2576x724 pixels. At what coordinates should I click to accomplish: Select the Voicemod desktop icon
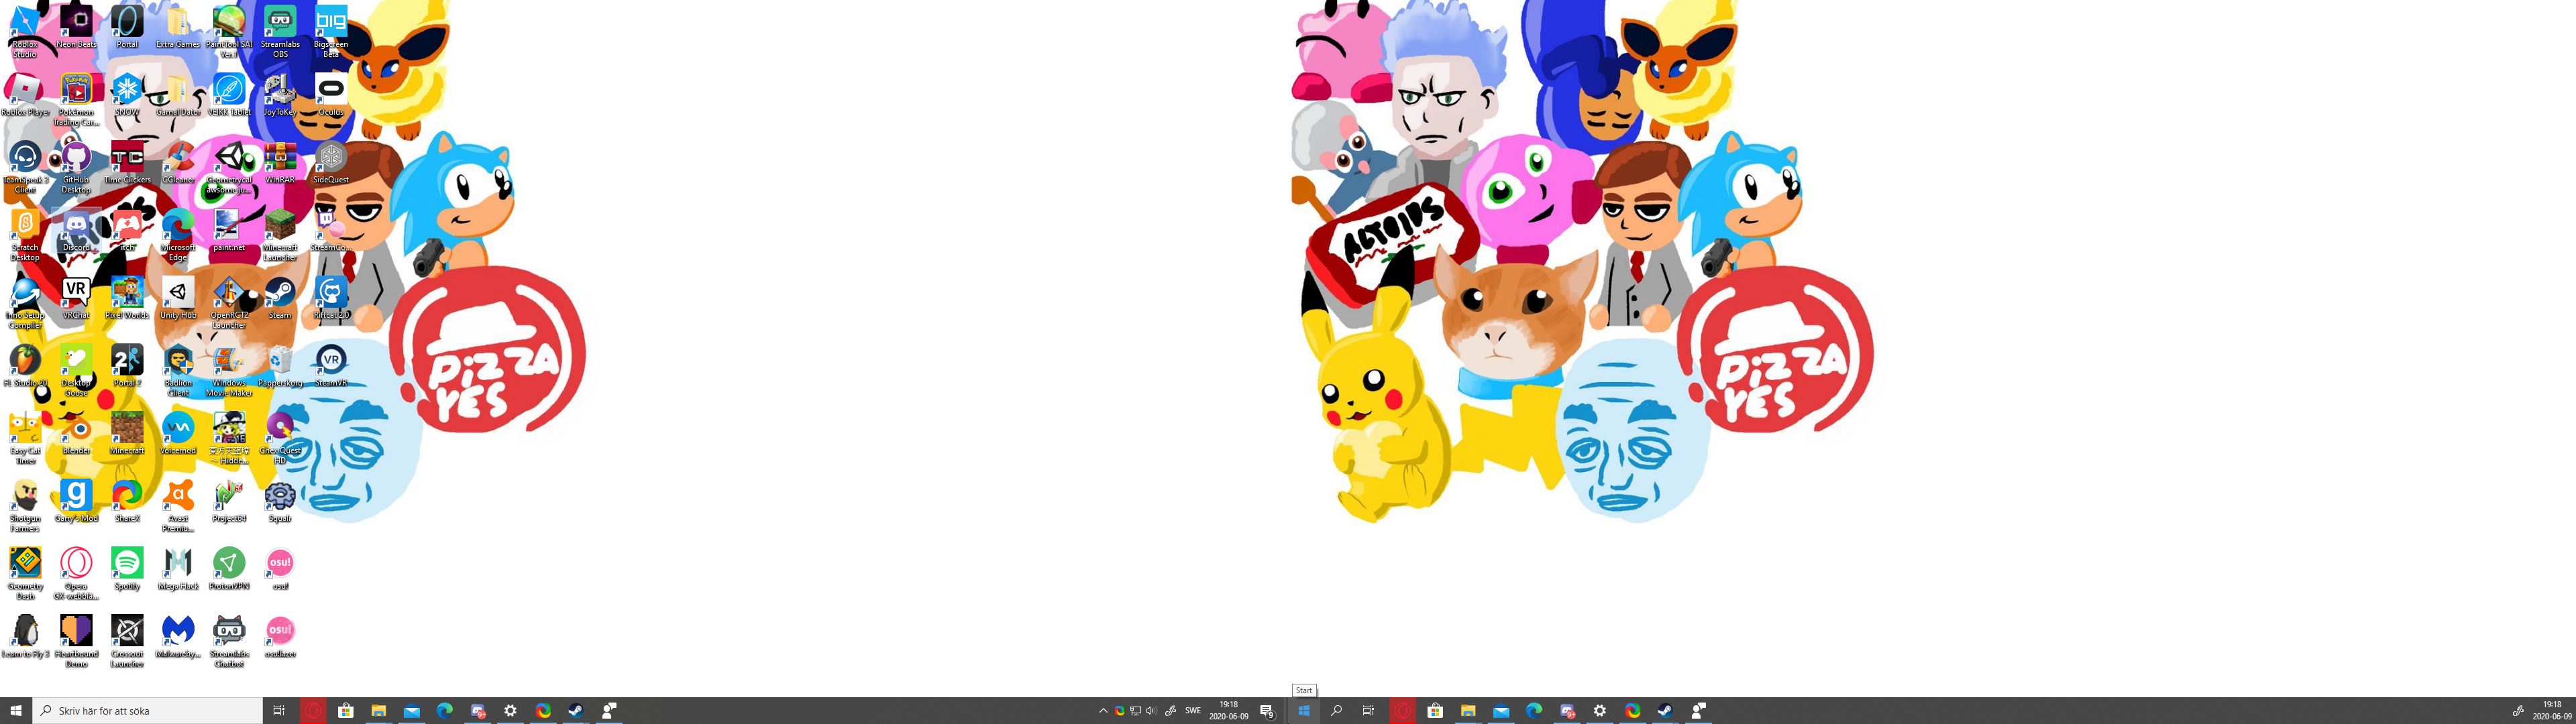pos(178,434)
